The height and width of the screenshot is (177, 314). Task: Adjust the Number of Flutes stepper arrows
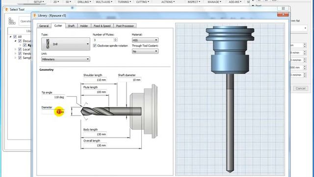pos(115,40)
